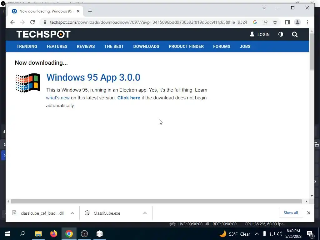Open the DOWNLOADS menu item
This screenshot has height=240, width=320.
146,46
